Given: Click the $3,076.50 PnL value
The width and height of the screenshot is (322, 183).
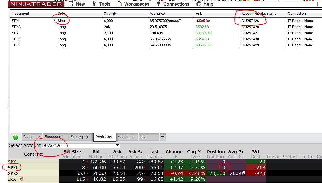Looking at the screenshot, I should pos(204,33).
